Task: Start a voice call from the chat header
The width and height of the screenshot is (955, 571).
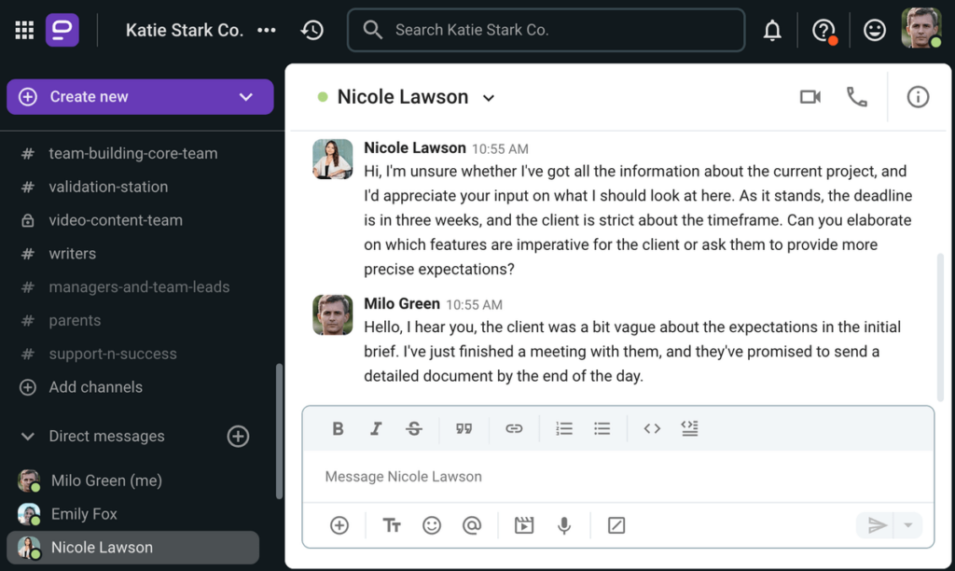Action: coord(857,96)
